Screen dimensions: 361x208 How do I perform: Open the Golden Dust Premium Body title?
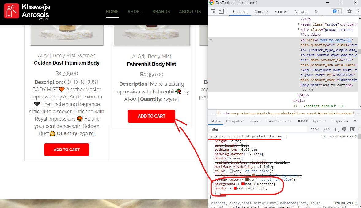pos(67,63)
